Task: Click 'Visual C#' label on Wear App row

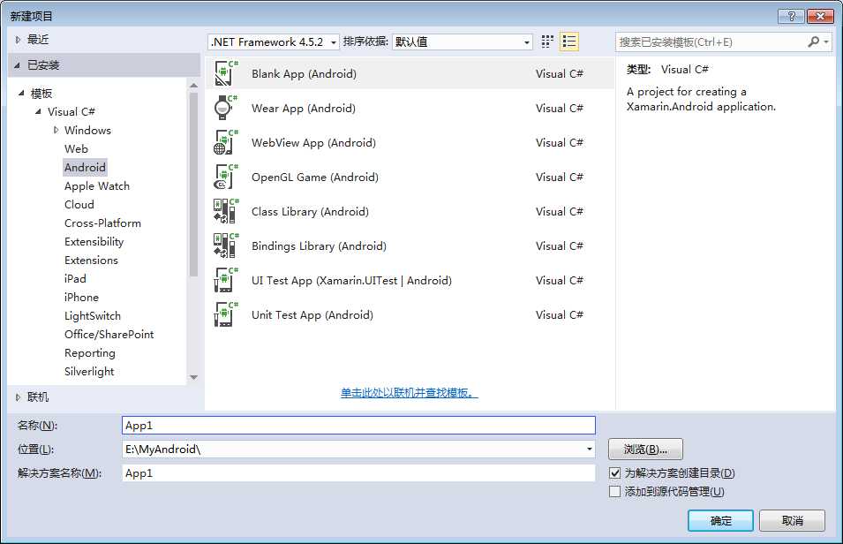Action: coord(559,109)
